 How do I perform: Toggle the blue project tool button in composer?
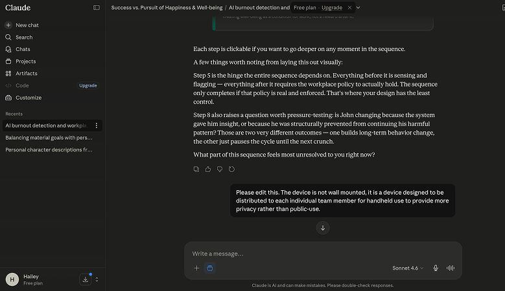click(209, 268)
